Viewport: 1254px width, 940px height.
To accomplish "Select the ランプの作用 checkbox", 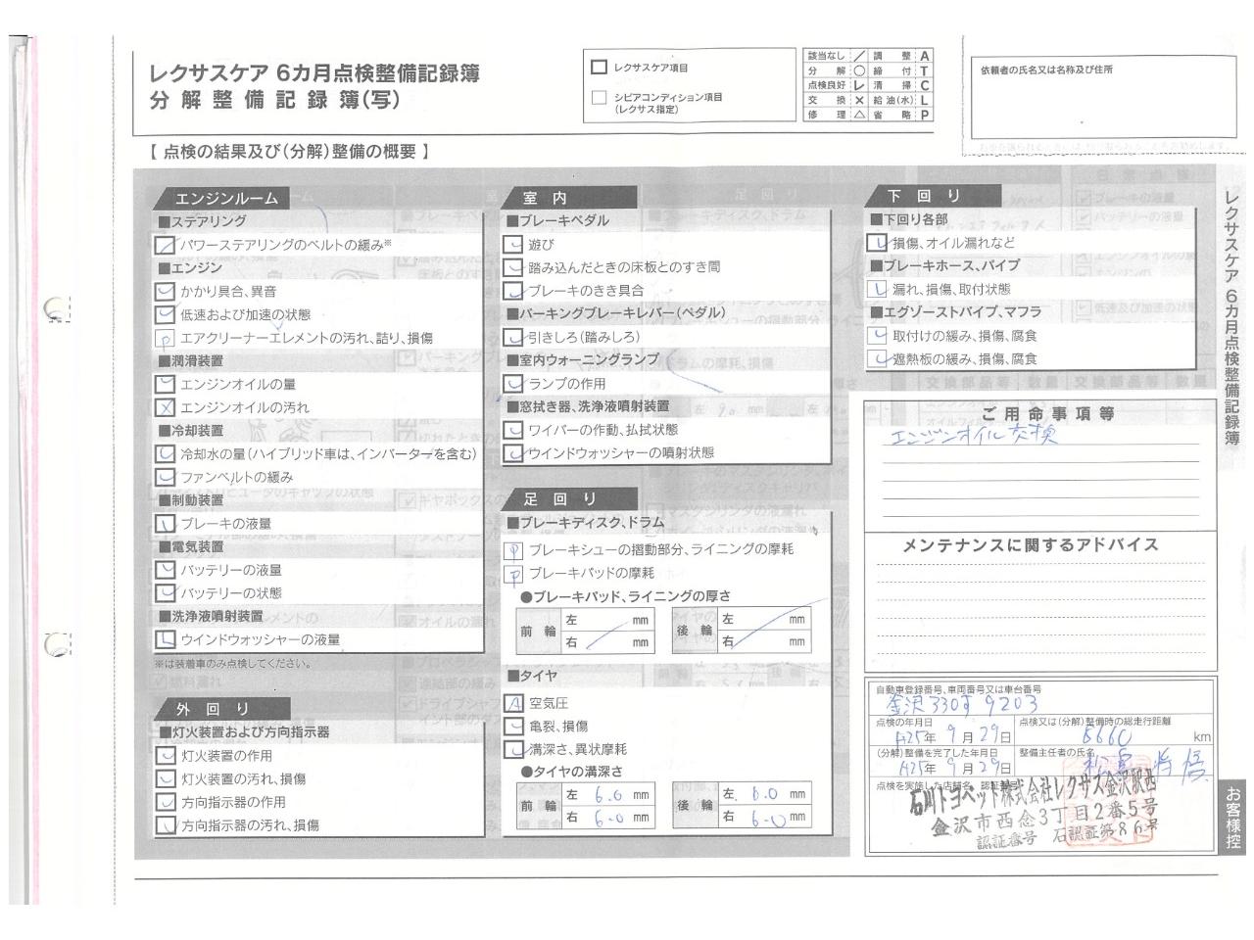I will (x=513, y=384).
